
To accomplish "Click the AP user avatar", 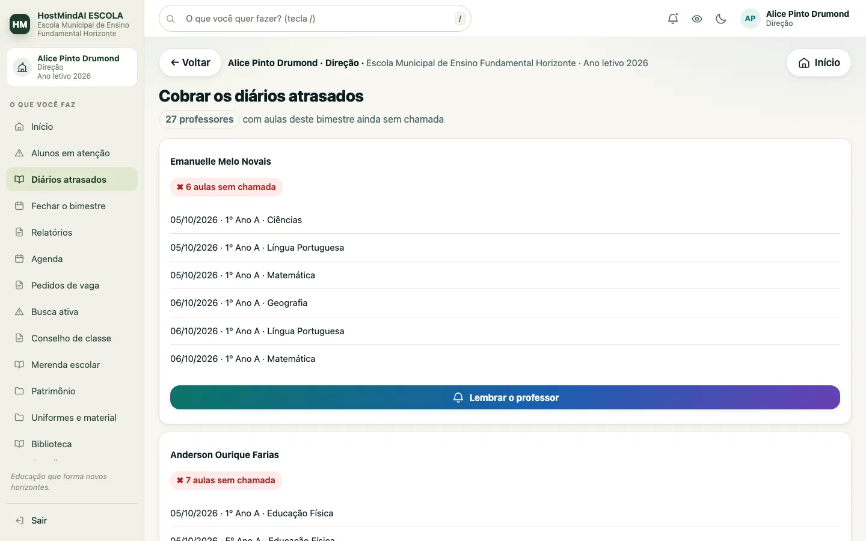I will (751, 19).
